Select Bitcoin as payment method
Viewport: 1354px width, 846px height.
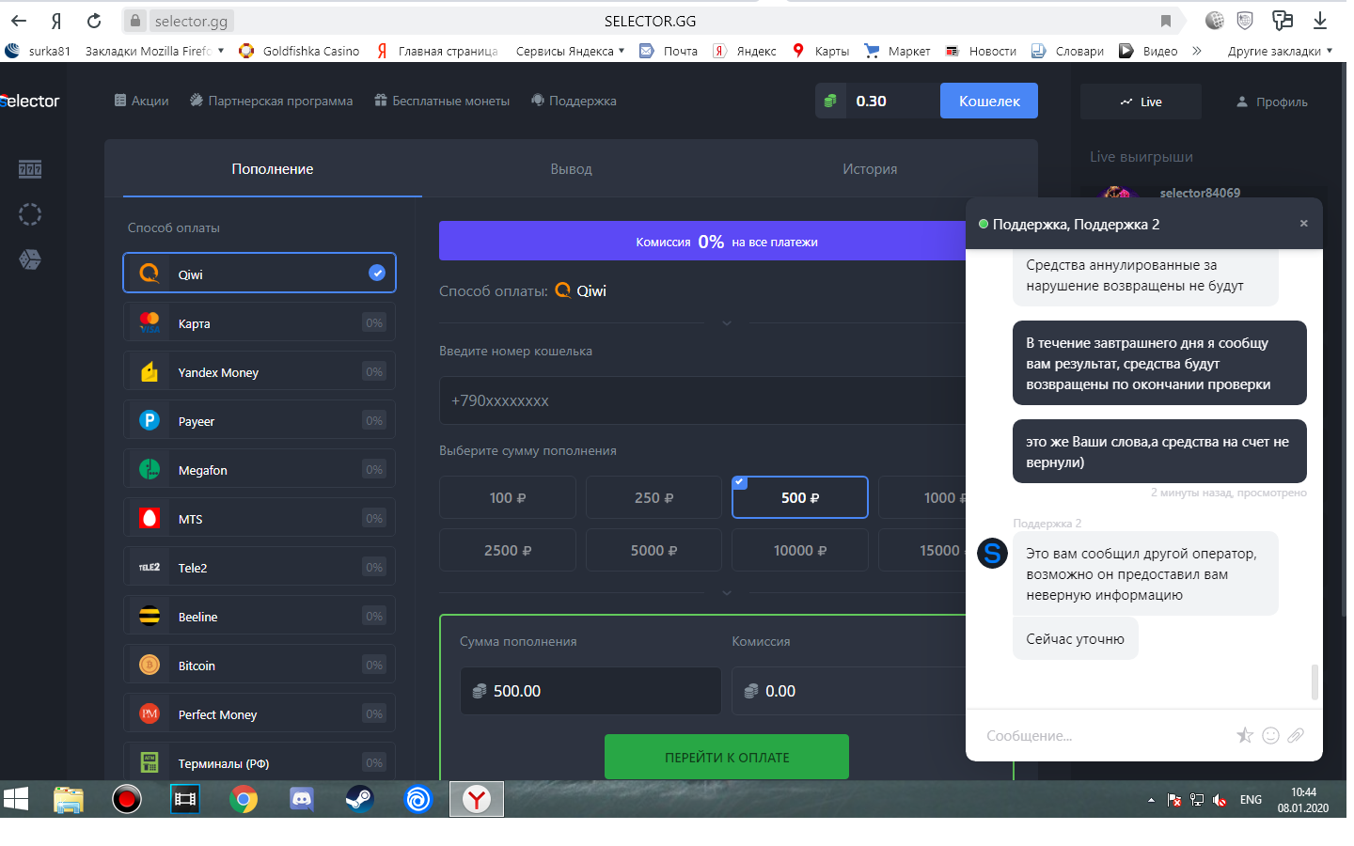click(259, 665)
